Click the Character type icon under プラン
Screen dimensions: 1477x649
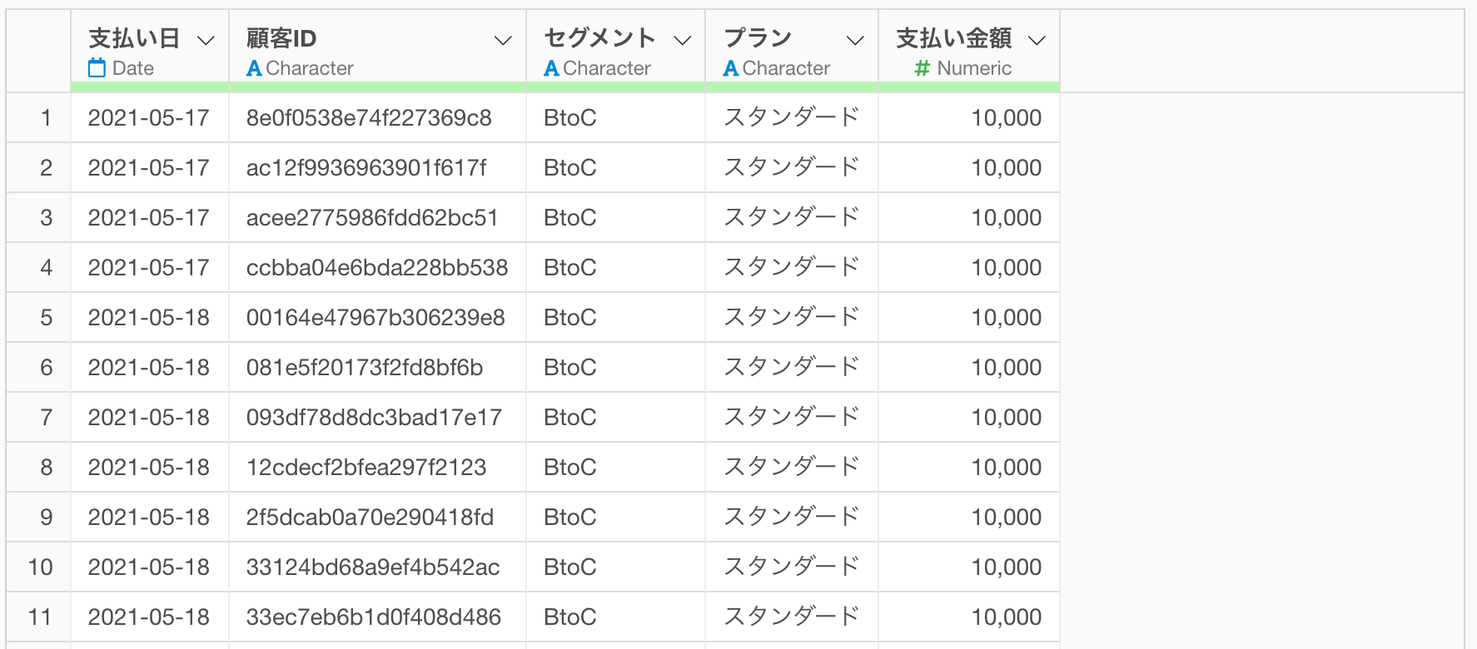731,68
